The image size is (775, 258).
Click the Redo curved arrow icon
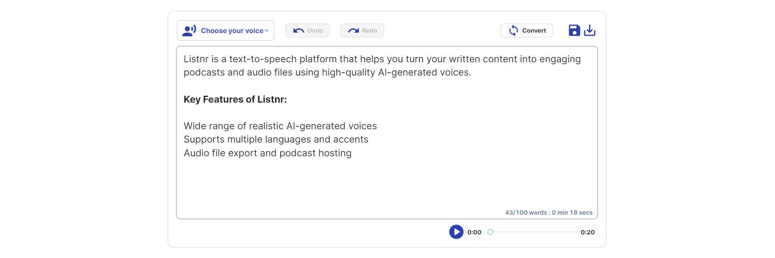click(x=353, y=30)
